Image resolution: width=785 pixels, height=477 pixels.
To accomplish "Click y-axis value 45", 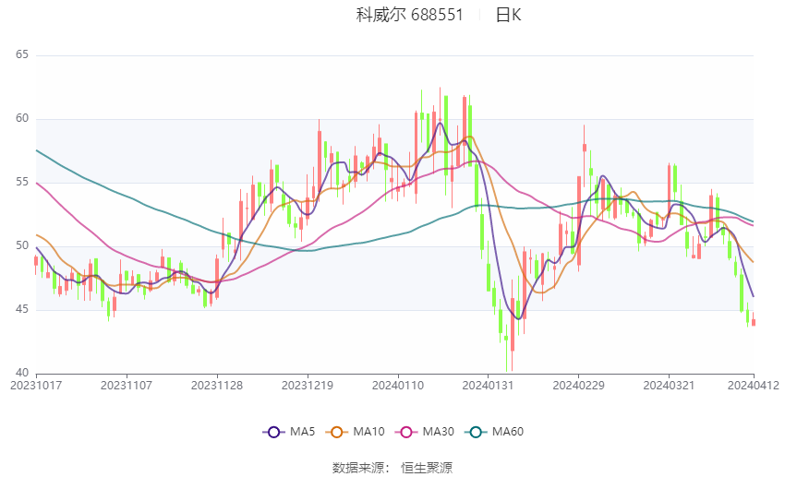I will (22, 309).
